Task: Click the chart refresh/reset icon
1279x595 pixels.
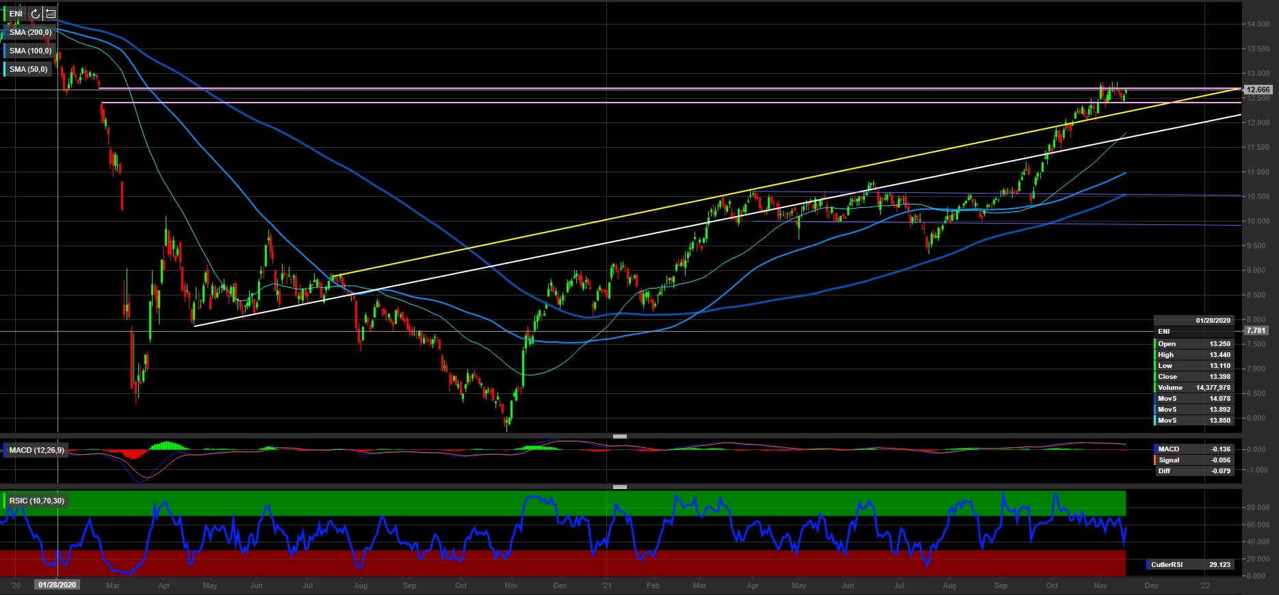Action: 36,14
